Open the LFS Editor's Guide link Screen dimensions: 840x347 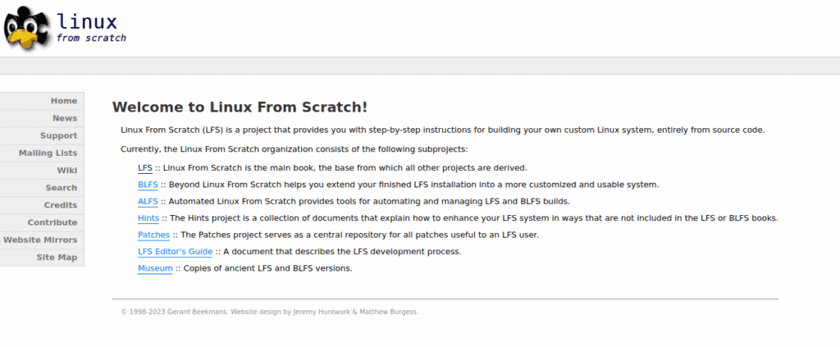[x=175, y=252]
